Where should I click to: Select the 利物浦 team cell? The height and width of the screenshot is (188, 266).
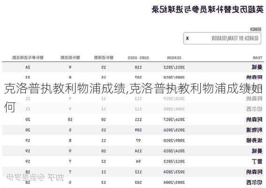pos(254,130)
